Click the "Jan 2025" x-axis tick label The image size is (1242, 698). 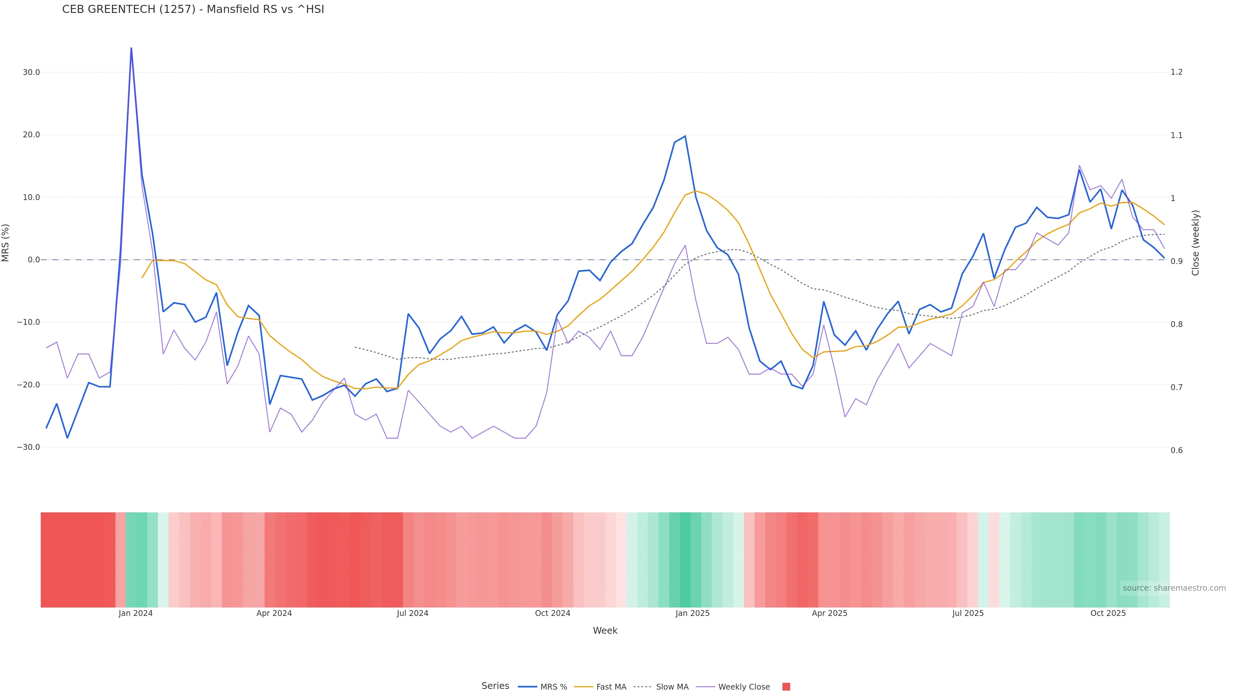(692, 613)
